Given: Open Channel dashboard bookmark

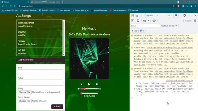Looking at the screenshot, I should tap(118, 10).
